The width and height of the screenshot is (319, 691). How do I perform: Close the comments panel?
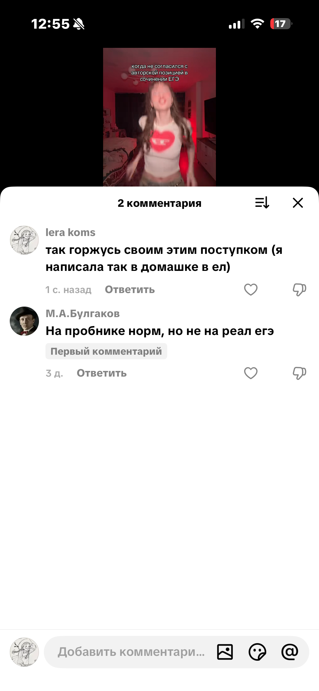pos(298,202)
